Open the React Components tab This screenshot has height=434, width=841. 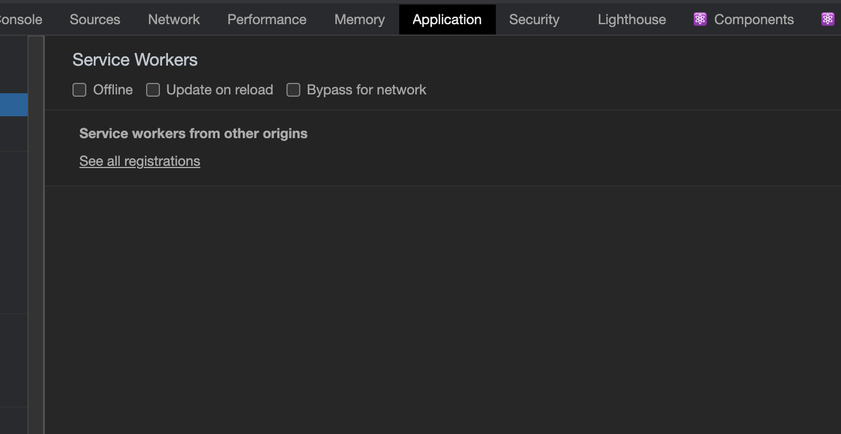pos(744,20)
